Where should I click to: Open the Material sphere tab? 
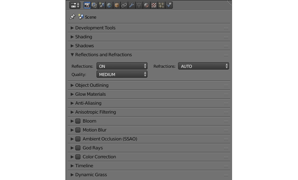(x=146, y=5)
